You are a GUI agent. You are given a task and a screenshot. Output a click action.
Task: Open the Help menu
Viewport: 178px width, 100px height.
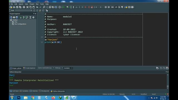[47, 4]
